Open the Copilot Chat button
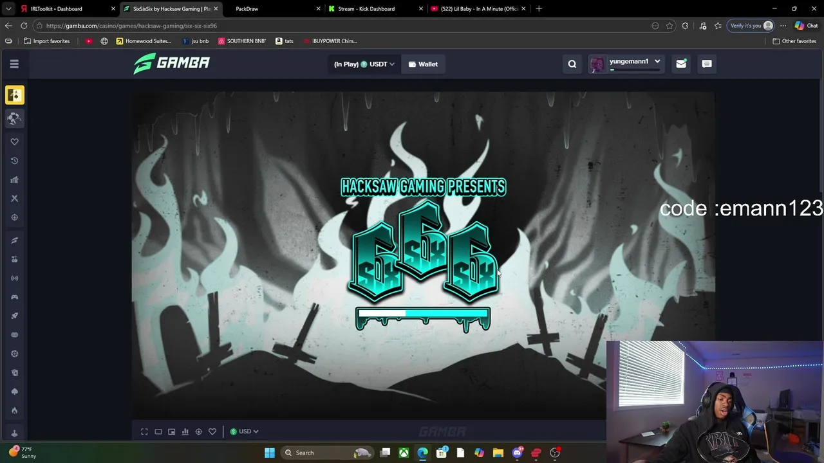 pos(806,26)
